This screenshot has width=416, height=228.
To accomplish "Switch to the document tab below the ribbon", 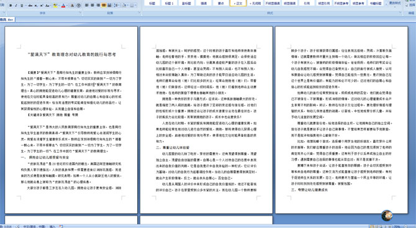I will coord(7,20).
